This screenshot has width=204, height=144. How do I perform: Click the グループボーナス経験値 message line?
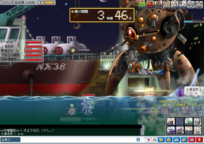[x=177, y=105]
